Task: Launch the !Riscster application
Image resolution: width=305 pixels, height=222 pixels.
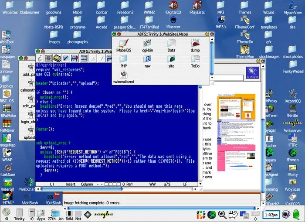Action: [x=173, y=22]
